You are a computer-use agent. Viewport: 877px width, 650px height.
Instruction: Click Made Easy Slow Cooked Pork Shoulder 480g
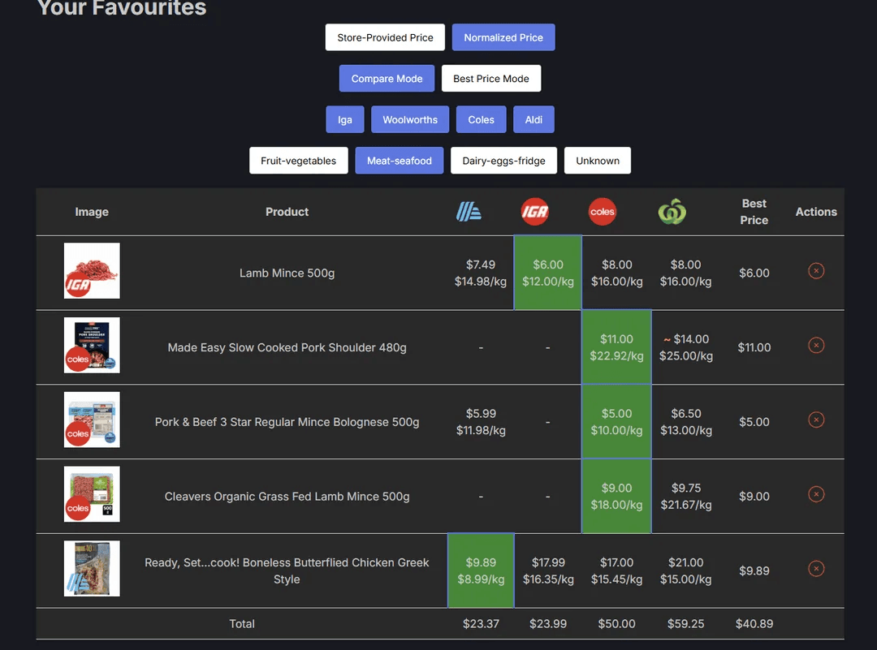coord(287,347)
